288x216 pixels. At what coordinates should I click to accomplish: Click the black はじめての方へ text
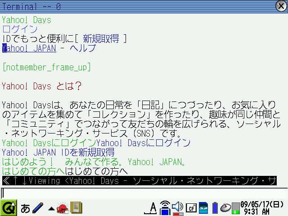click(x=96, y=171)
